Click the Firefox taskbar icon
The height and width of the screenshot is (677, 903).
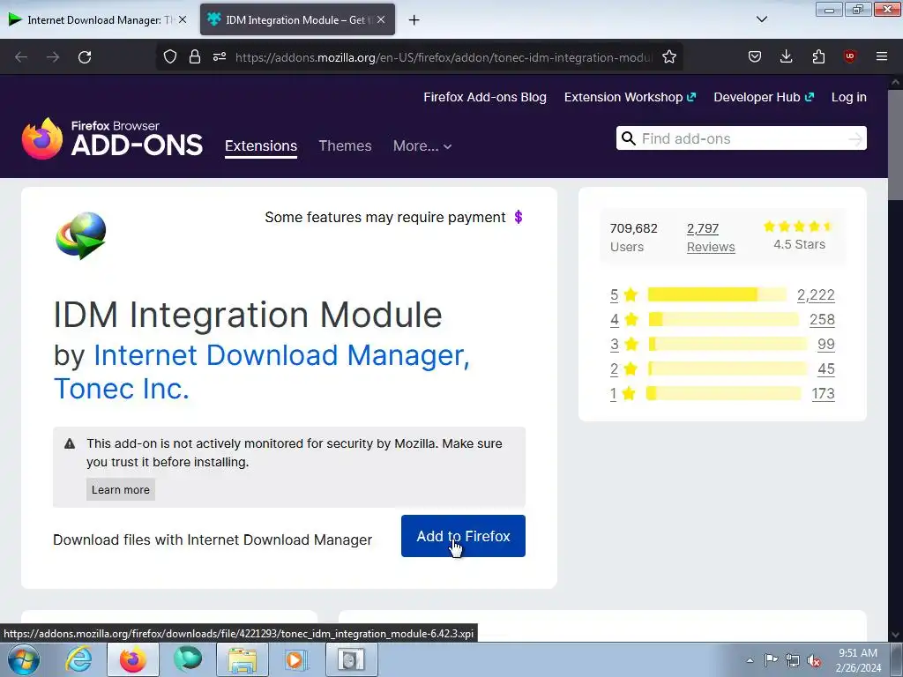[x=132, y=659]
